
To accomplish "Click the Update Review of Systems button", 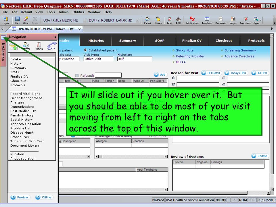I will [260, 156].
